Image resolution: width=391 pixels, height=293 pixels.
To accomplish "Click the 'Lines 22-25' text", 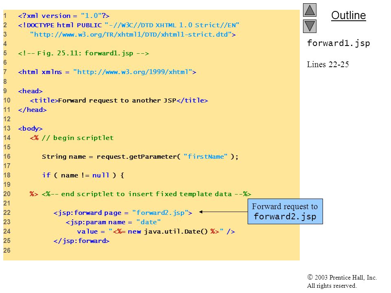I will 327,64.
